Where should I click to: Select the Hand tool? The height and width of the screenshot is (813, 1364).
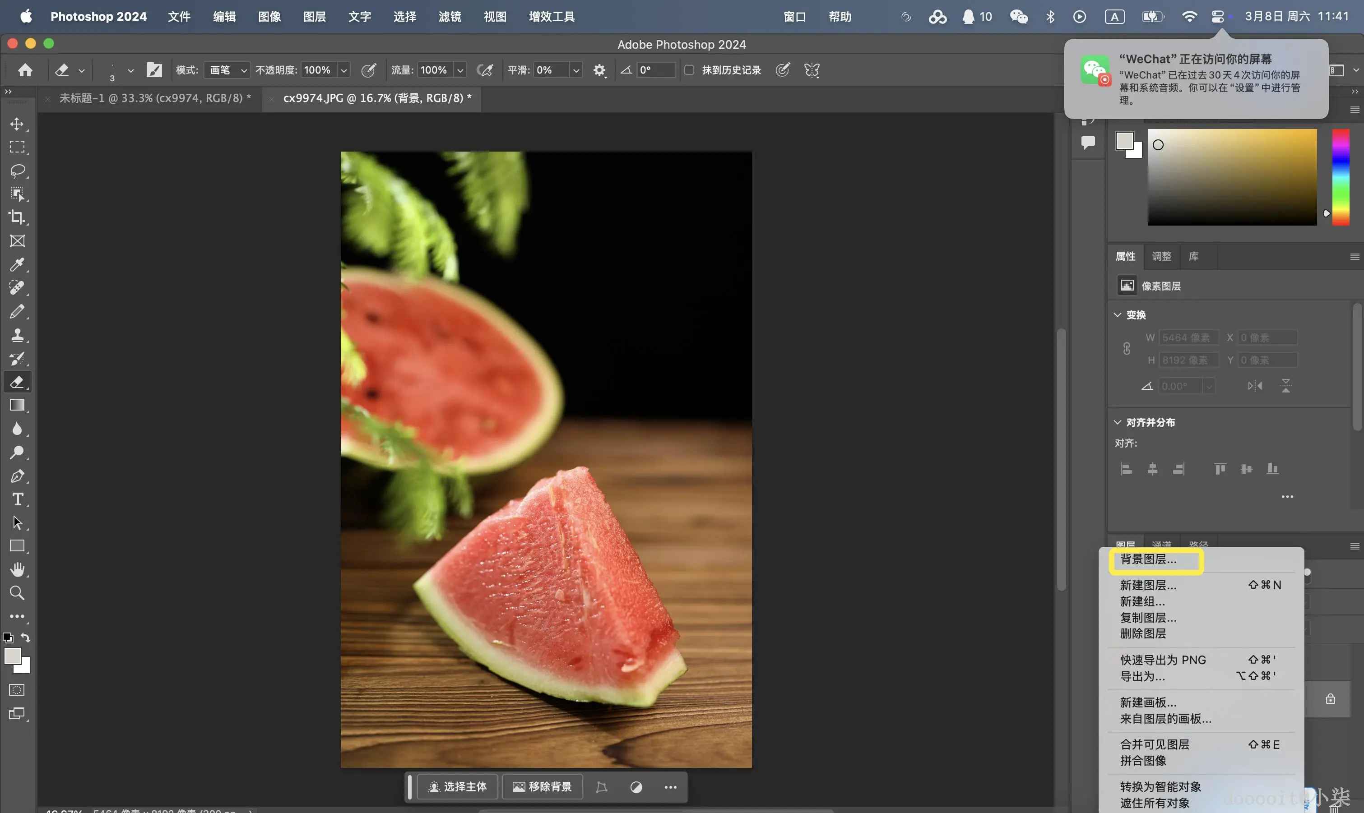point(17,569)
